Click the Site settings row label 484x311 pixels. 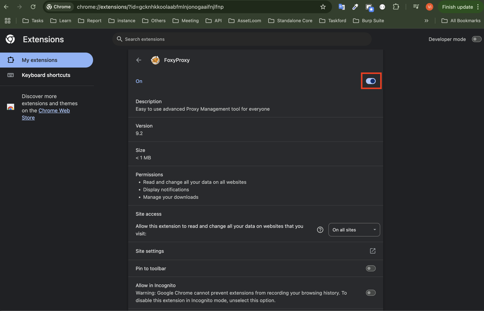coord(150,251)
